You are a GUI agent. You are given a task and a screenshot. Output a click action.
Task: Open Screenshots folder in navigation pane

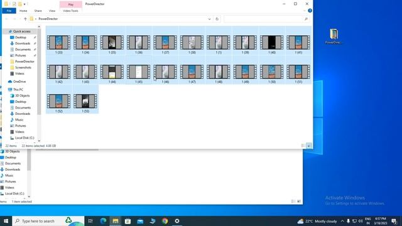click(23, 68)
